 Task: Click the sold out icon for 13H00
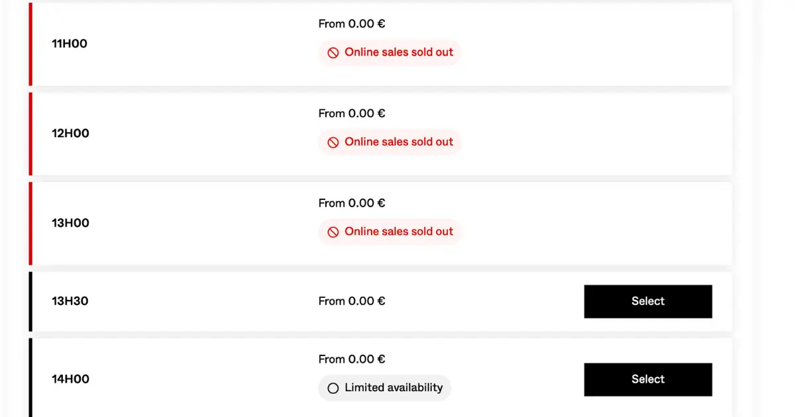point(333,232)
